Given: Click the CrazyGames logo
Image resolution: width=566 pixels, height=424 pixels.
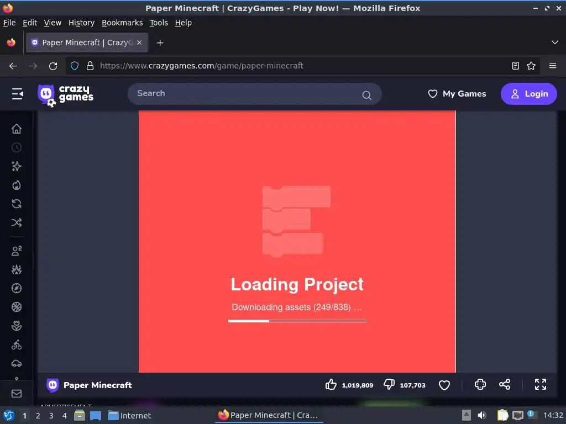Looking at the screenshot, I should click(x=65, y=95).
